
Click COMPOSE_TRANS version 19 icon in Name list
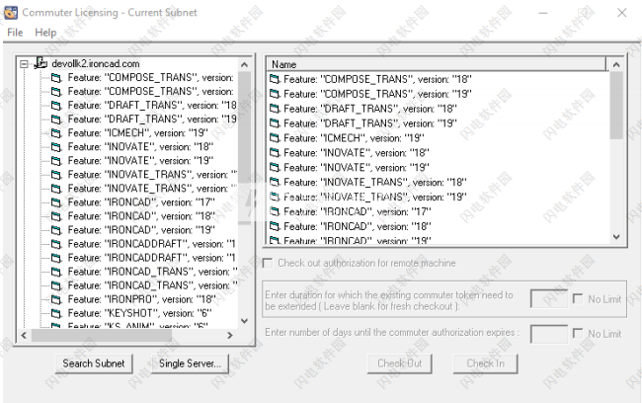tap(275, 94)
